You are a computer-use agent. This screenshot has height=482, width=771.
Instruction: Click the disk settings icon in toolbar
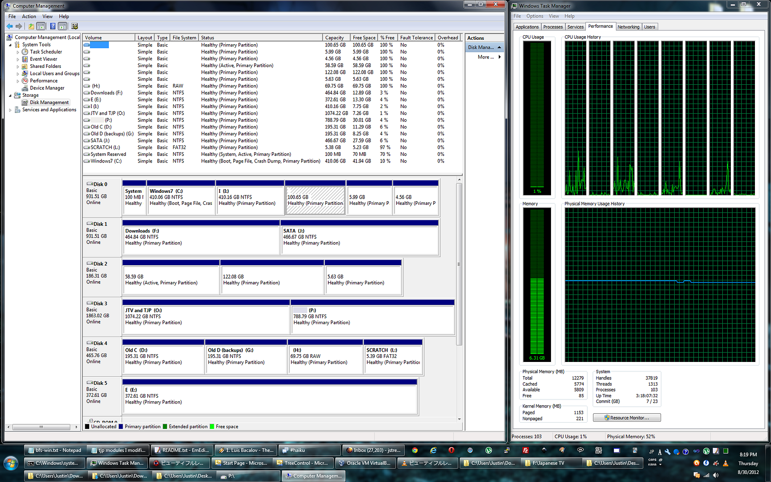[75, 26]
